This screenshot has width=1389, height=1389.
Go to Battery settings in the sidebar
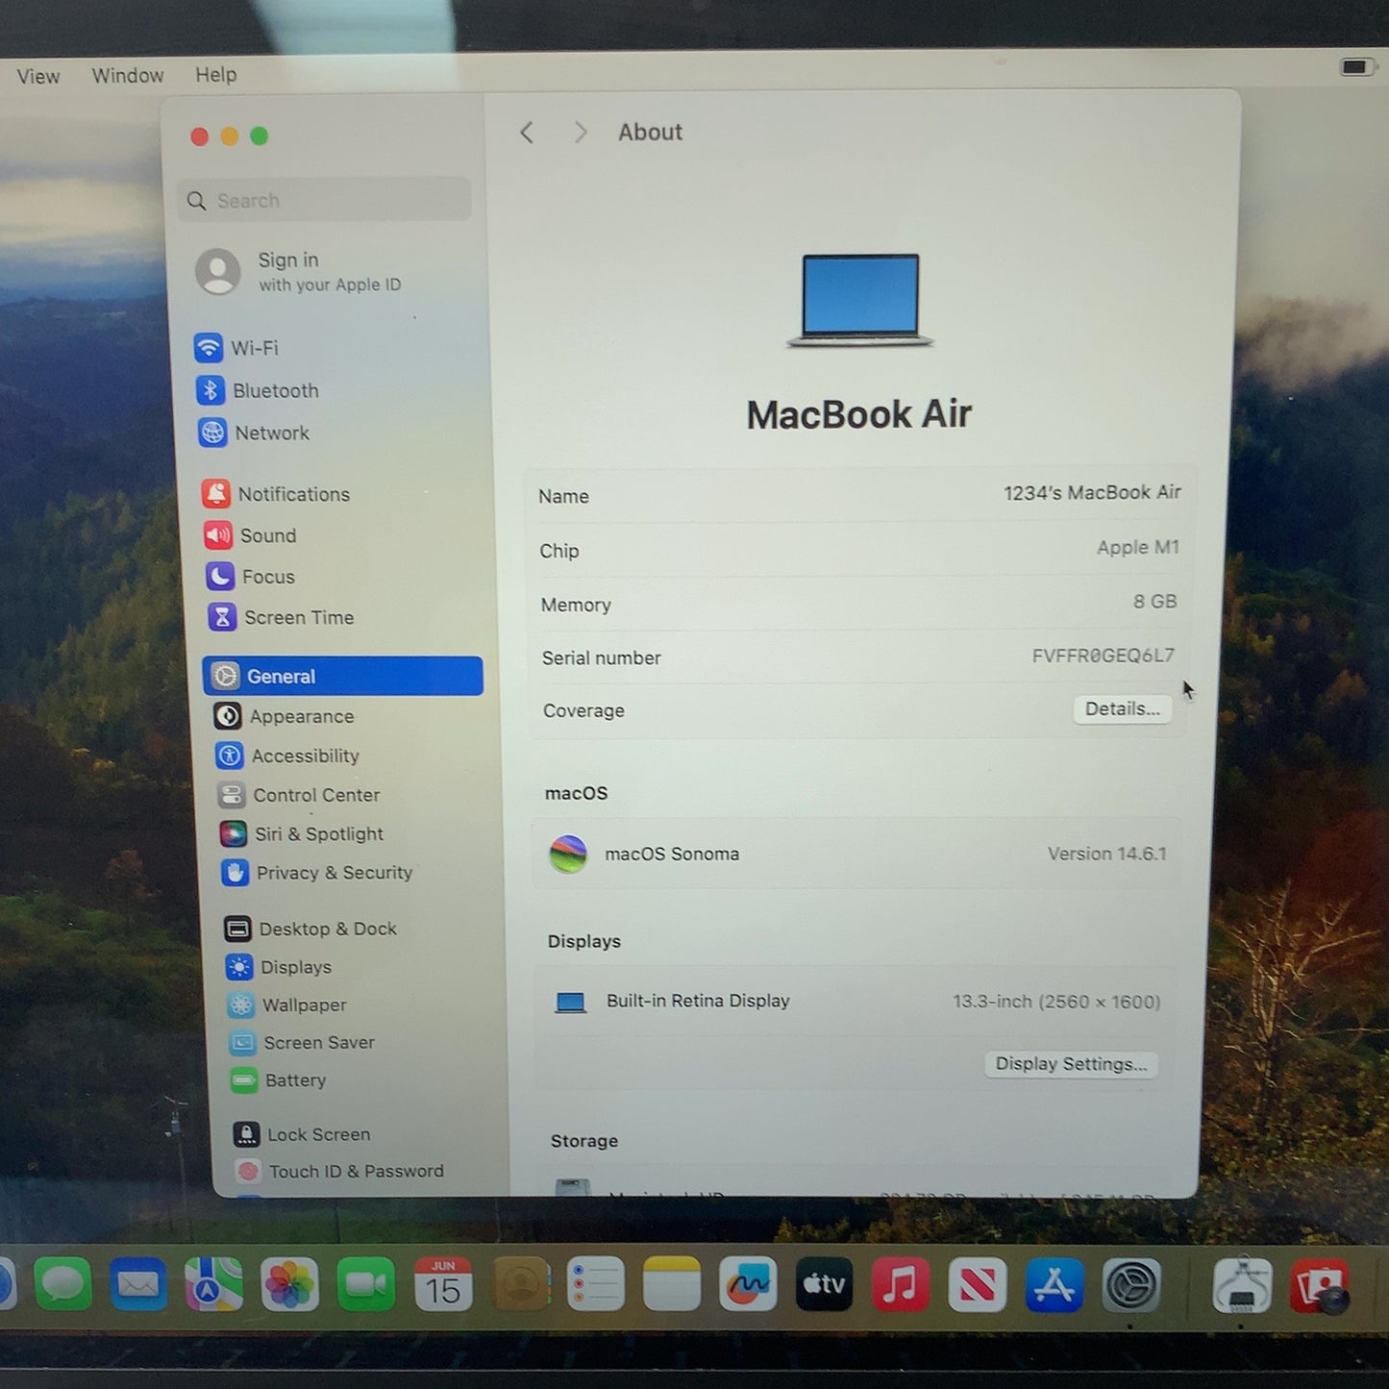click(x=280, y=1080)
